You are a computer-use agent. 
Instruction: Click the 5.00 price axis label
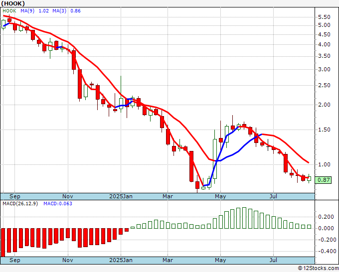coord(325,25)
